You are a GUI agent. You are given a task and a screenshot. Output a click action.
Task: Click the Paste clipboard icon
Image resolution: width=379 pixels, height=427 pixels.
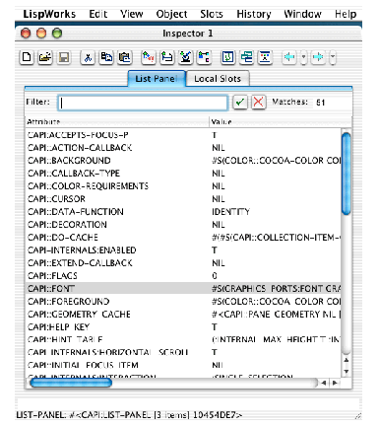tap(125, 57)
